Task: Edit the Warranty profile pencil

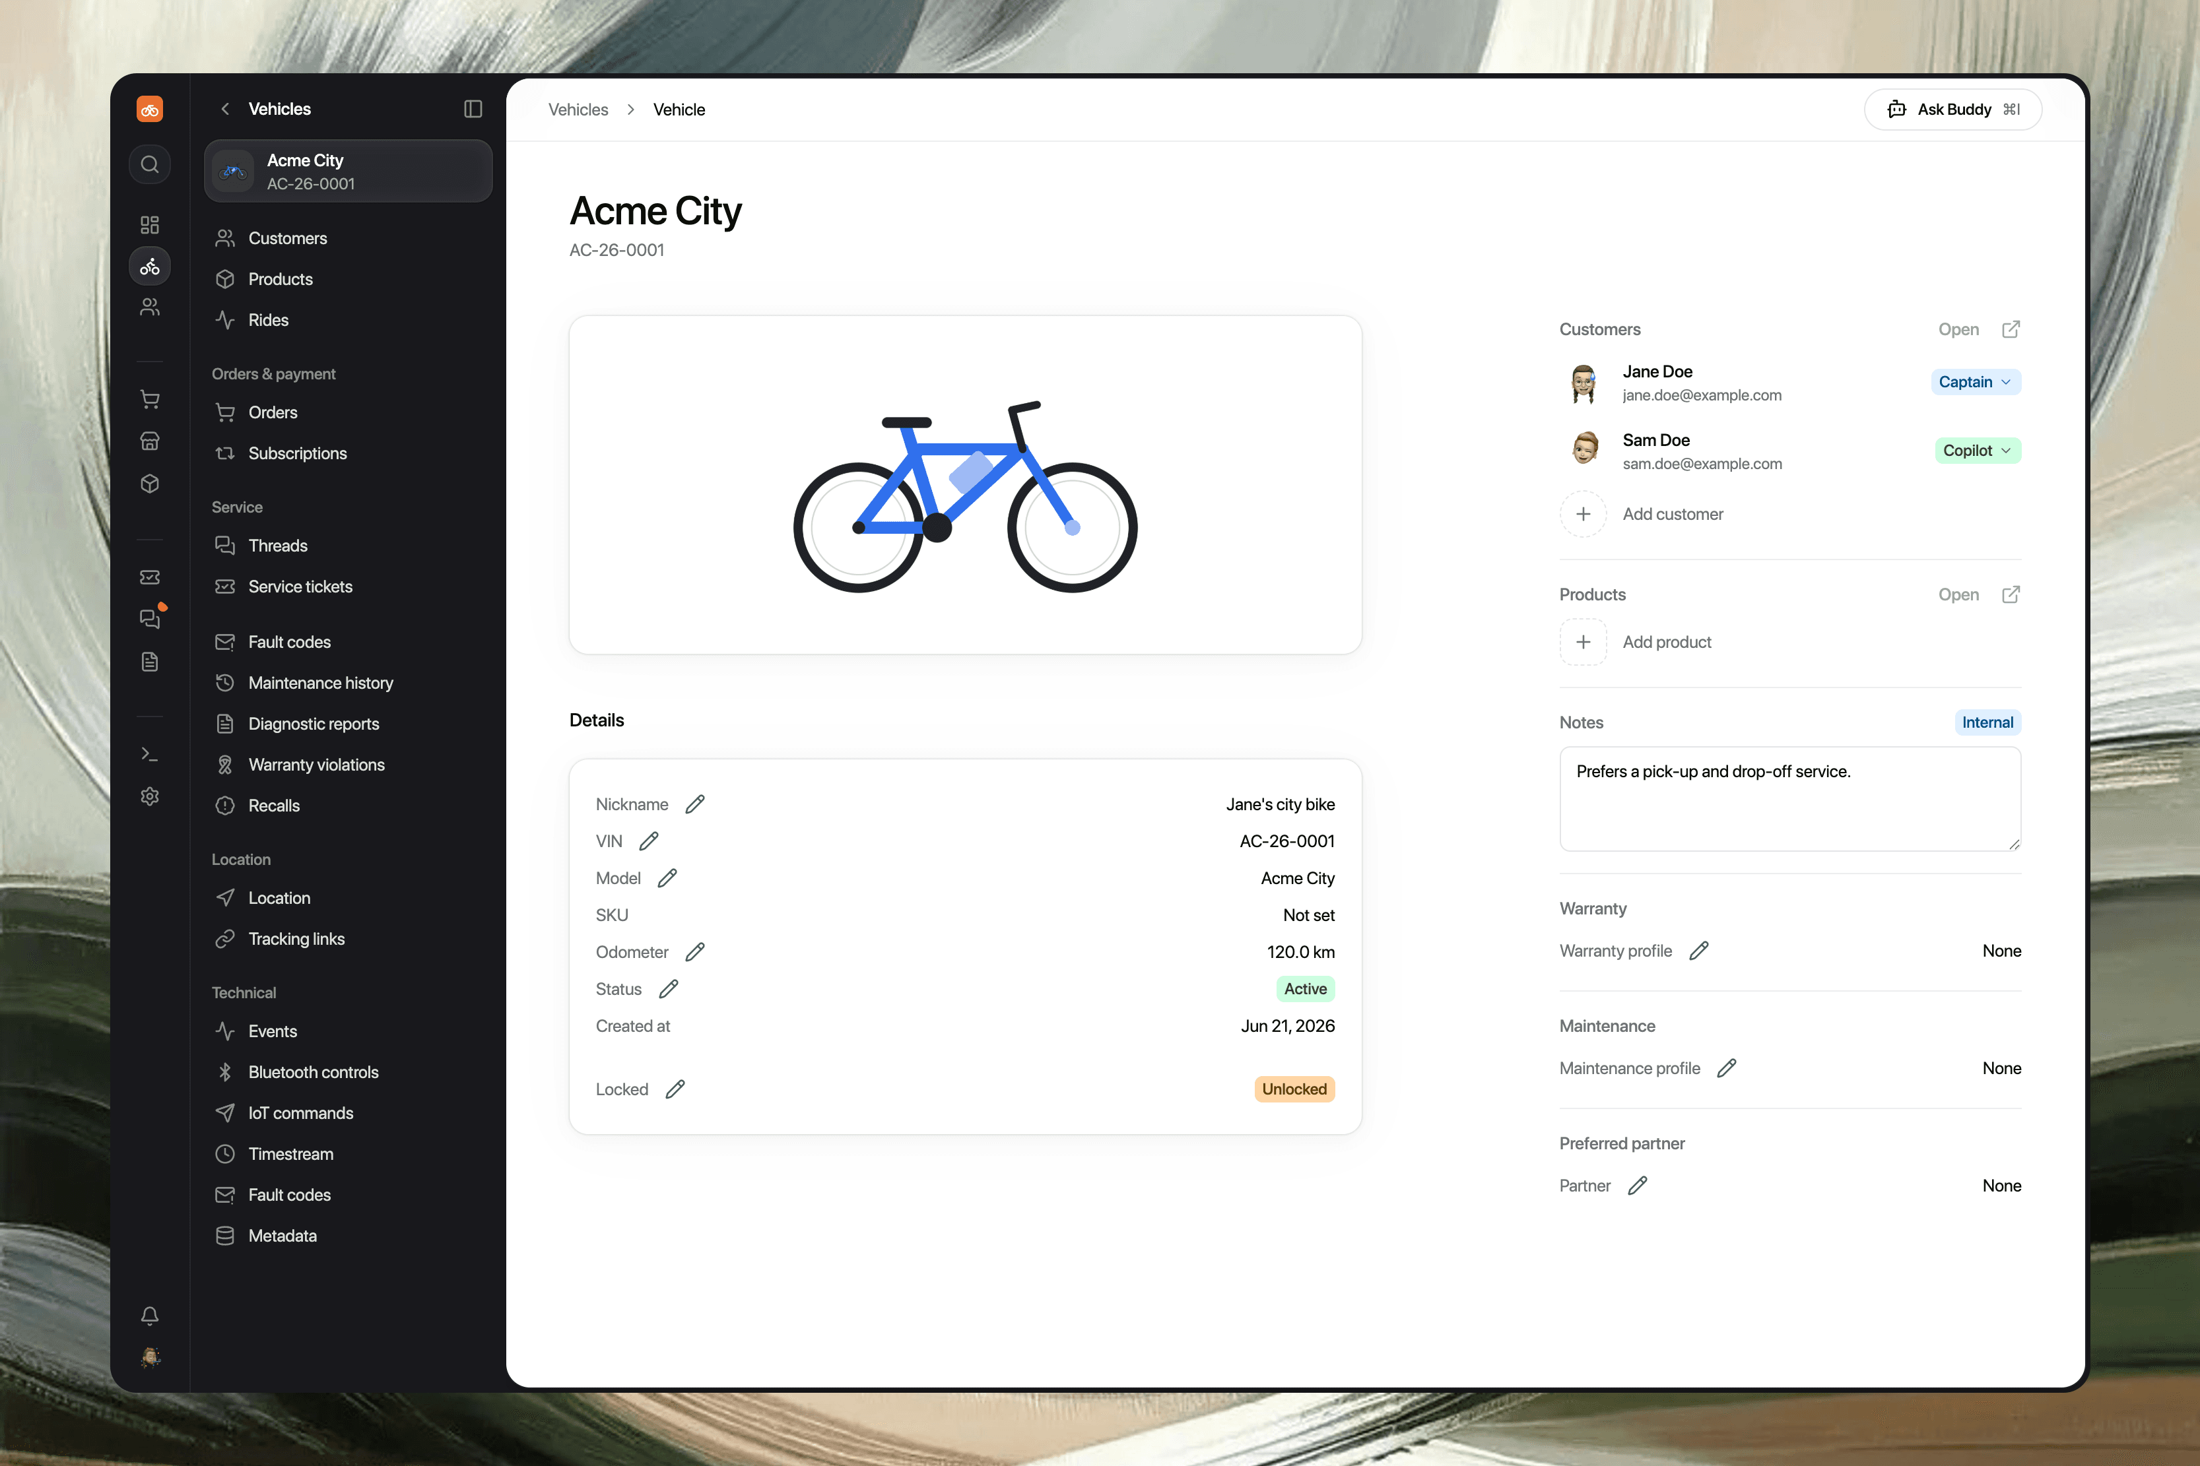Action: point(1698,951)
